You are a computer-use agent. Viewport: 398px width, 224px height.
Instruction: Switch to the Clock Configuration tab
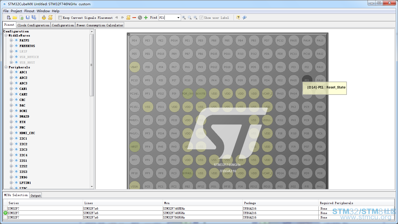click(x=33, y=25)
